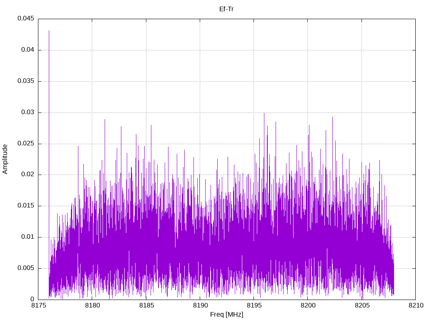Screen dimensions: 427x320
Task: Select the "Amplitude" y-axis label
Action: 5,159
